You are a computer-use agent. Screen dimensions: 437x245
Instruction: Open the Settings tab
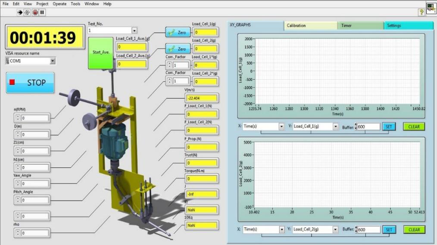tap(408, 25)
